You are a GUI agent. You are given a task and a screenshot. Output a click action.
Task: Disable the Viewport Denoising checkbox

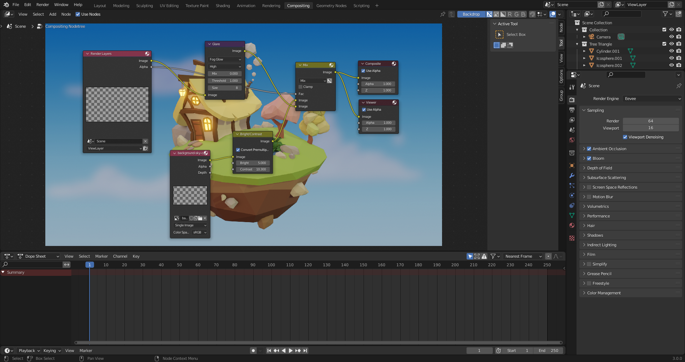point(625,137)
